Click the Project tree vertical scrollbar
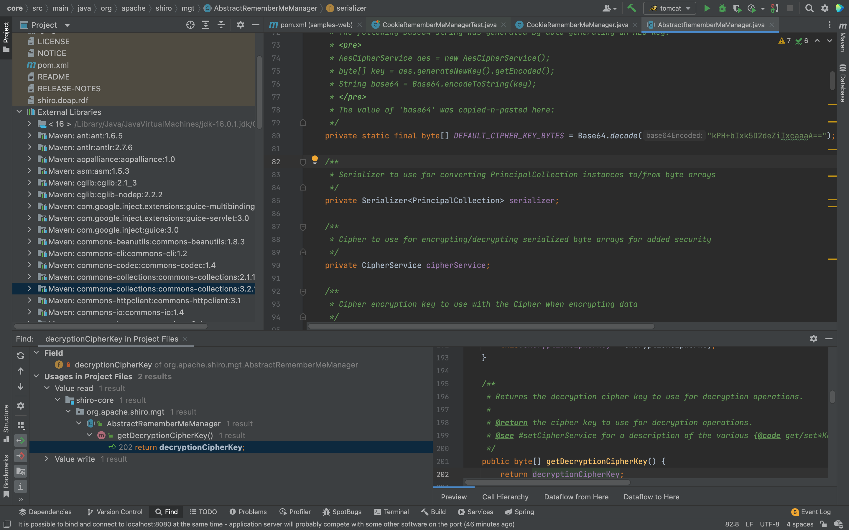 (259, 92)
